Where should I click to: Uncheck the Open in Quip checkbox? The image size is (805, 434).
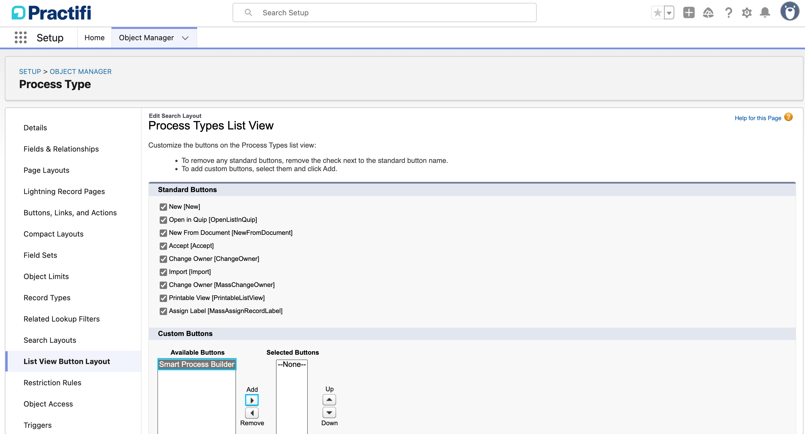163,220
